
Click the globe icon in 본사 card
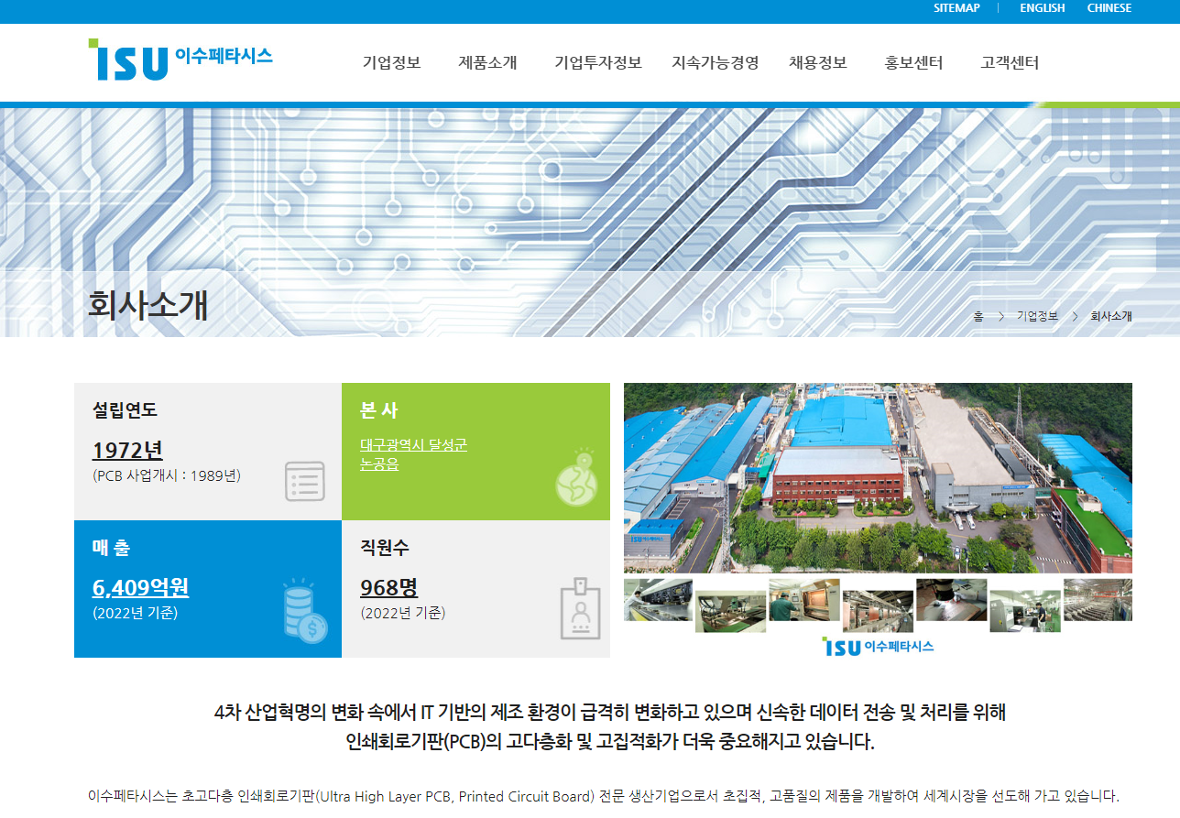(576, 477)
